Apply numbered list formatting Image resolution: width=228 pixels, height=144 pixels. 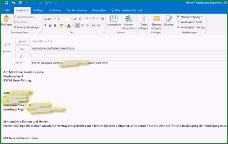94,19
